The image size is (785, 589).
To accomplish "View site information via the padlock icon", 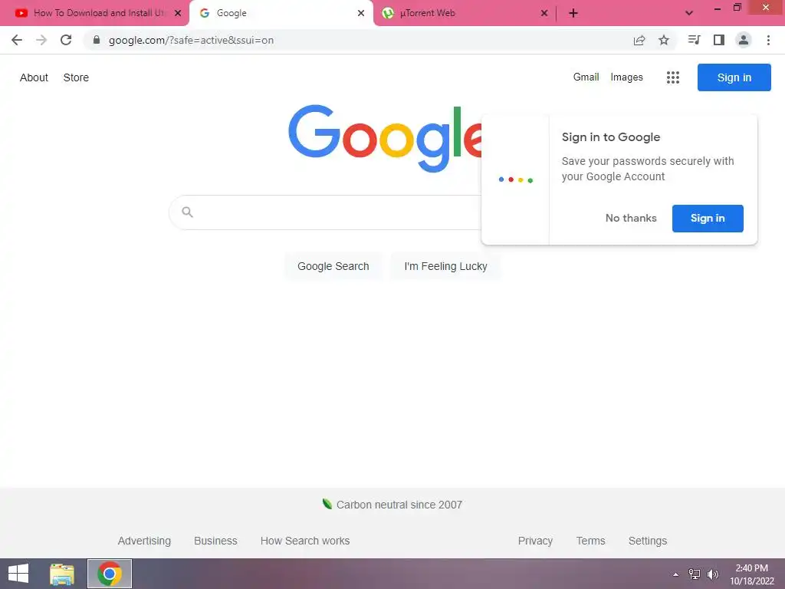I will tap(97, 40).
